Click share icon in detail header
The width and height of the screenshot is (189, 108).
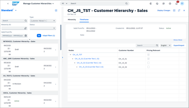tap(174, 11)
